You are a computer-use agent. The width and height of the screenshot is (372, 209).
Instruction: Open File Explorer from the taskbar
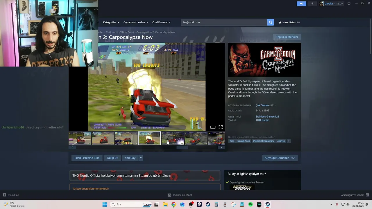click(x=165, y=204)
